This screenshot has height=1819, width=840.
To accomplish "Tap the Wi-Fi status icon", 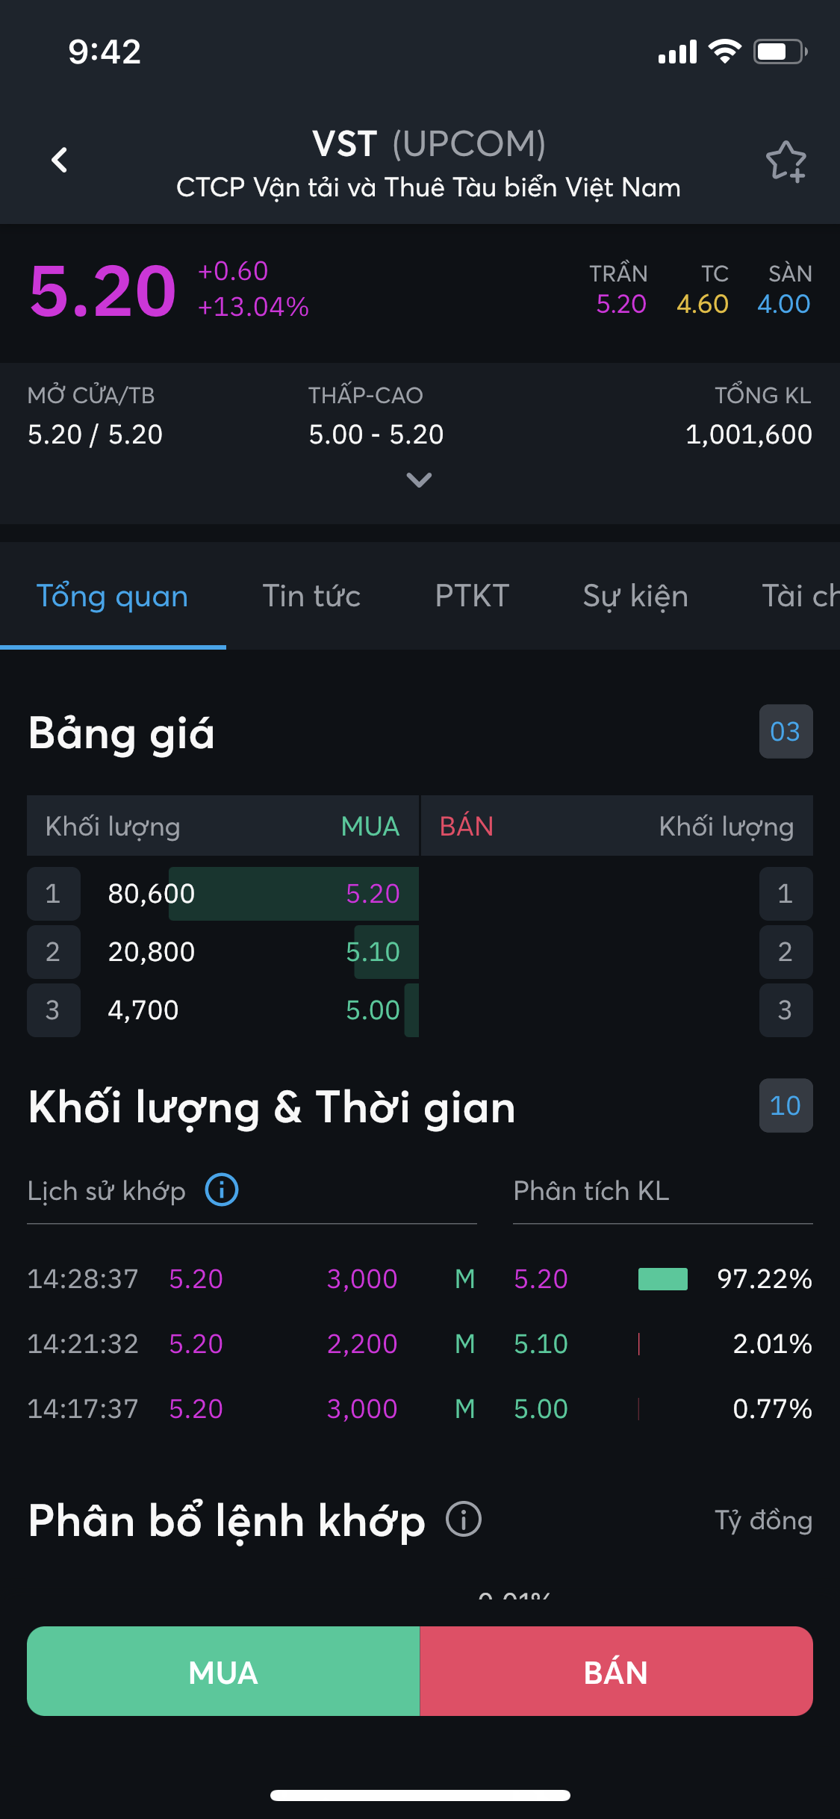I will (x=724, y=52).
